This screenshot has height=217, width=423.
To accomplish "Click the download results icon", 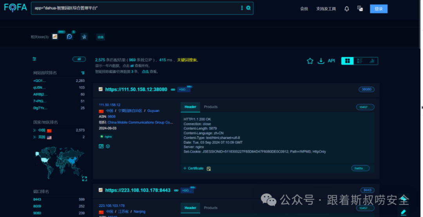I will click(321, 61).
